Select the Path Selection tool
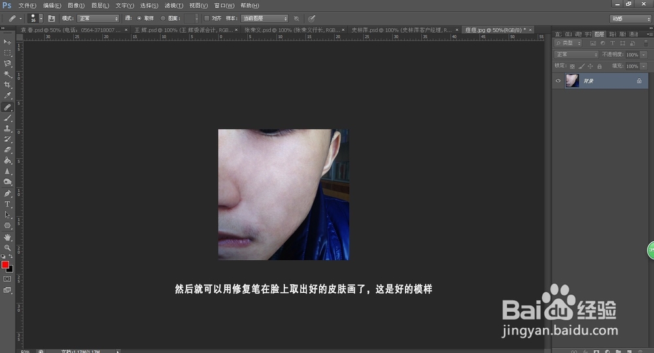 7,215
